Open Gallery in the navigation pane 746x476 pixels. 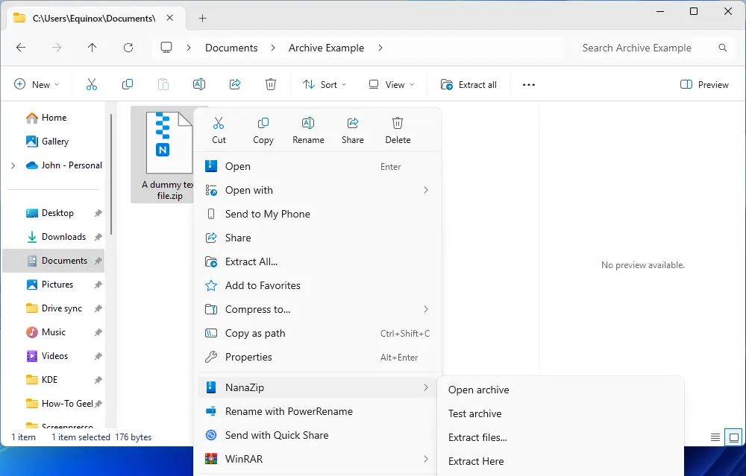tap(54, 142)
